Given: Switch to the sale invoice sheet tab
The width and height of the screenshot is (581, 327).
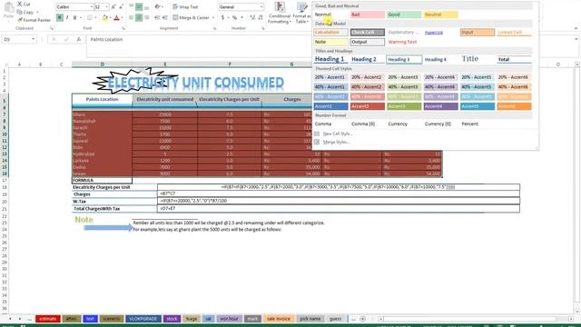Looking at the screenshot, I should coord(279,319).
